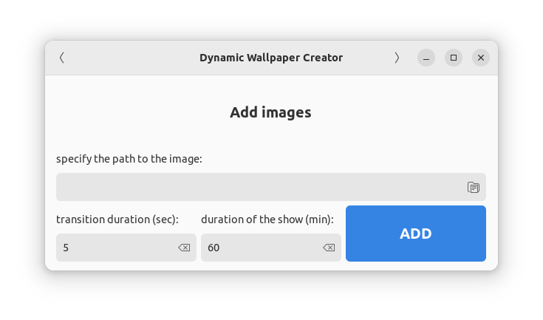This screenshot has height=320, width=543.
Task: Clear the duration of show value
Action: 329,248
